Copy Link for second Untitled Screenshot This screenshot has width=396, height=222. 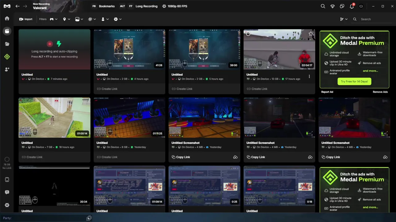(x=256, y=157)
